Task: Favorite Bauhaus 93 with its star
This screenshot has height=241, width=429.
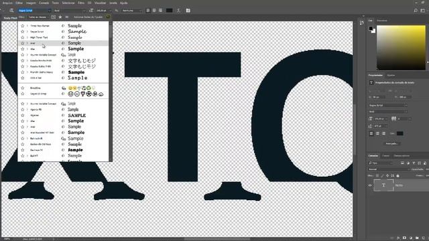Action: click(23, 150)
